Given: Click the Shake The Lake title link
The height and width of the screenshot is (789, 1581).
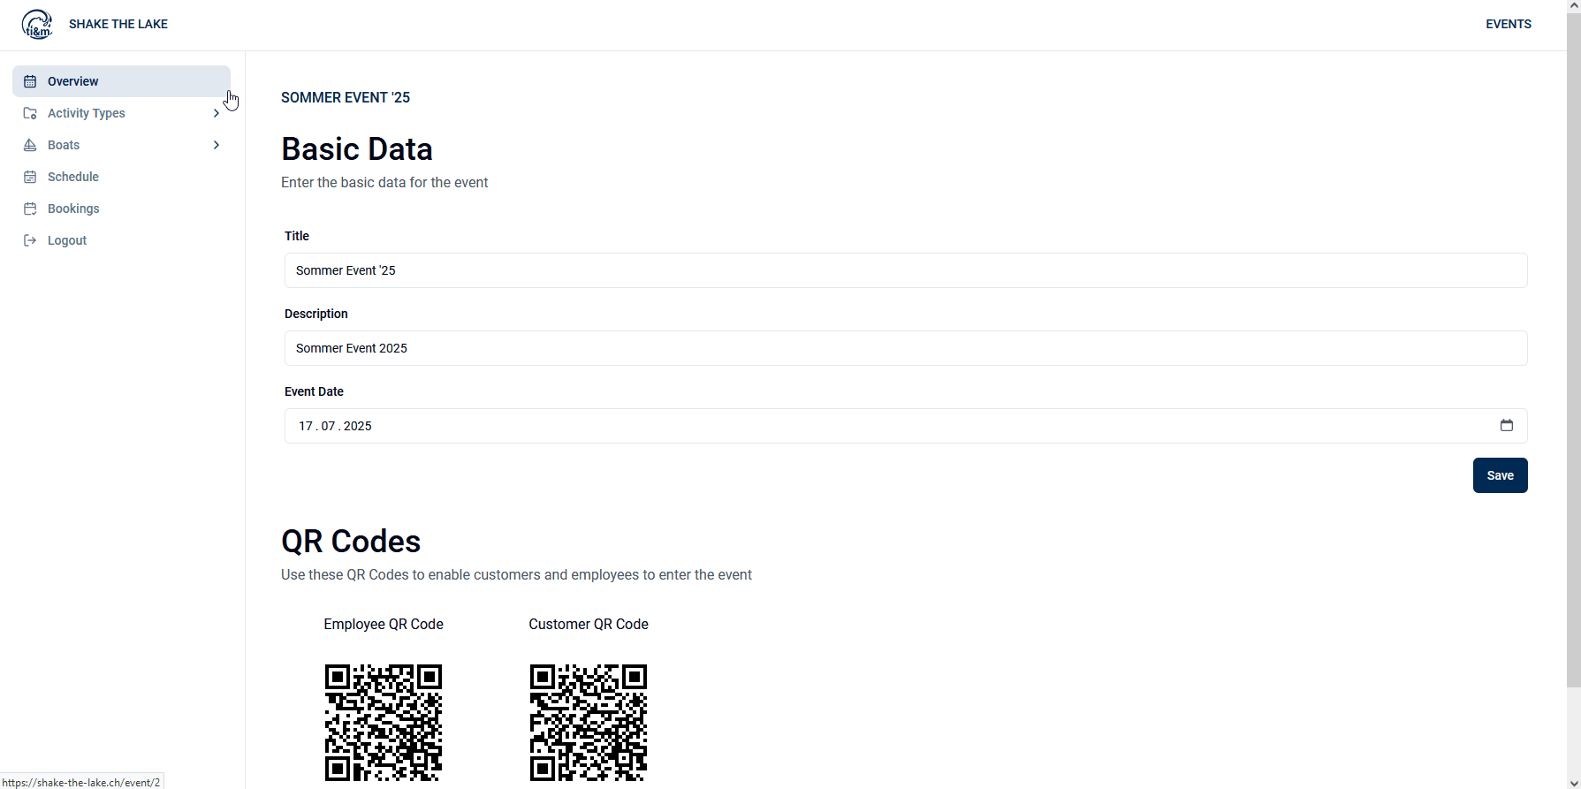Looking at the screenshot, I should (118, 24).
